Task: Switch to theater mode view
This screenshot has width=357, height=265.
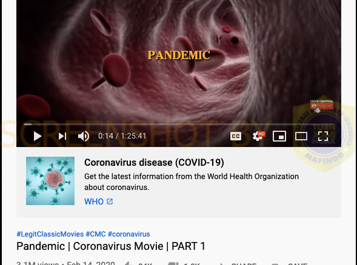Action: click(x=301, y=136)
